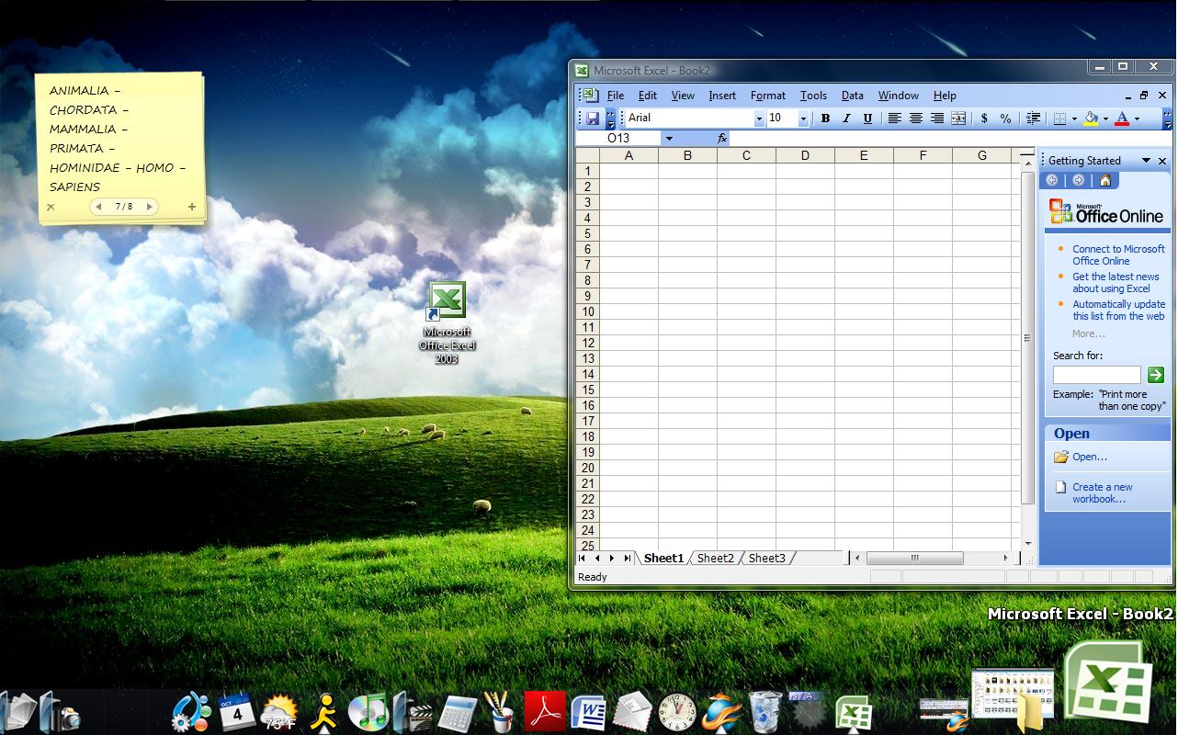Open the Borders dropdown arrow

[x=1074, y=119]
